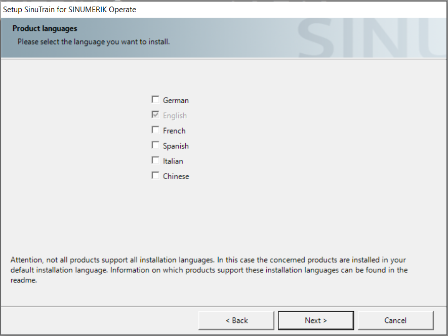Click the 'Attention, not all products' notice text
This screenshot has width=448, height=336.
click(209, 270)
